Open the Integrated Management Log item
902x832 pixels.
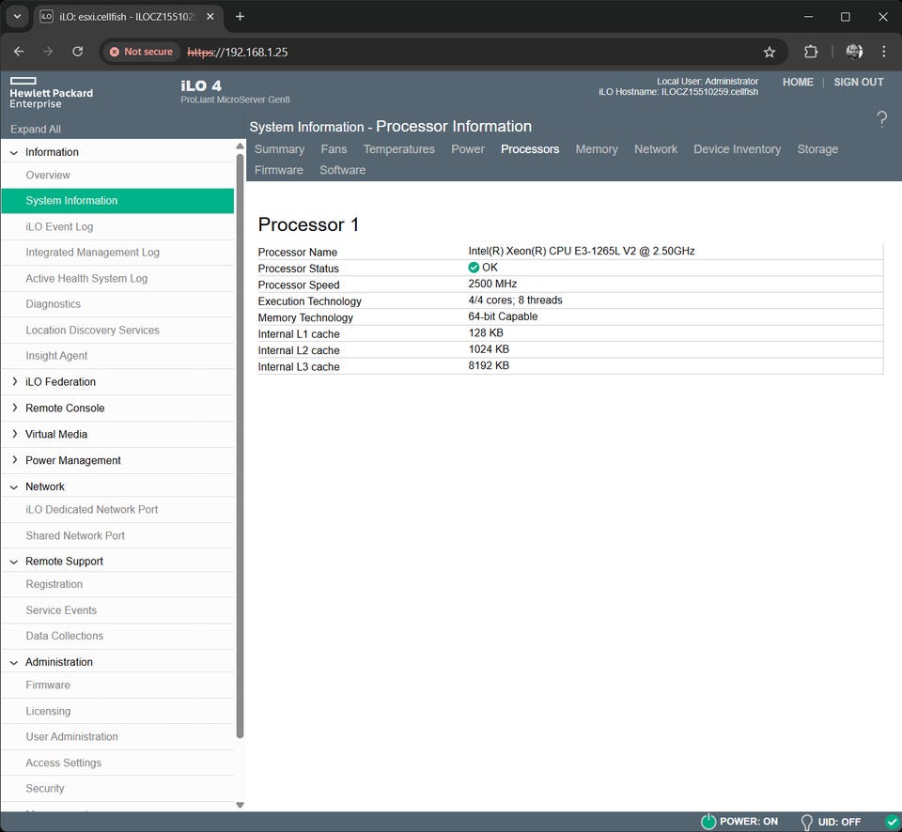coord(92,253)
